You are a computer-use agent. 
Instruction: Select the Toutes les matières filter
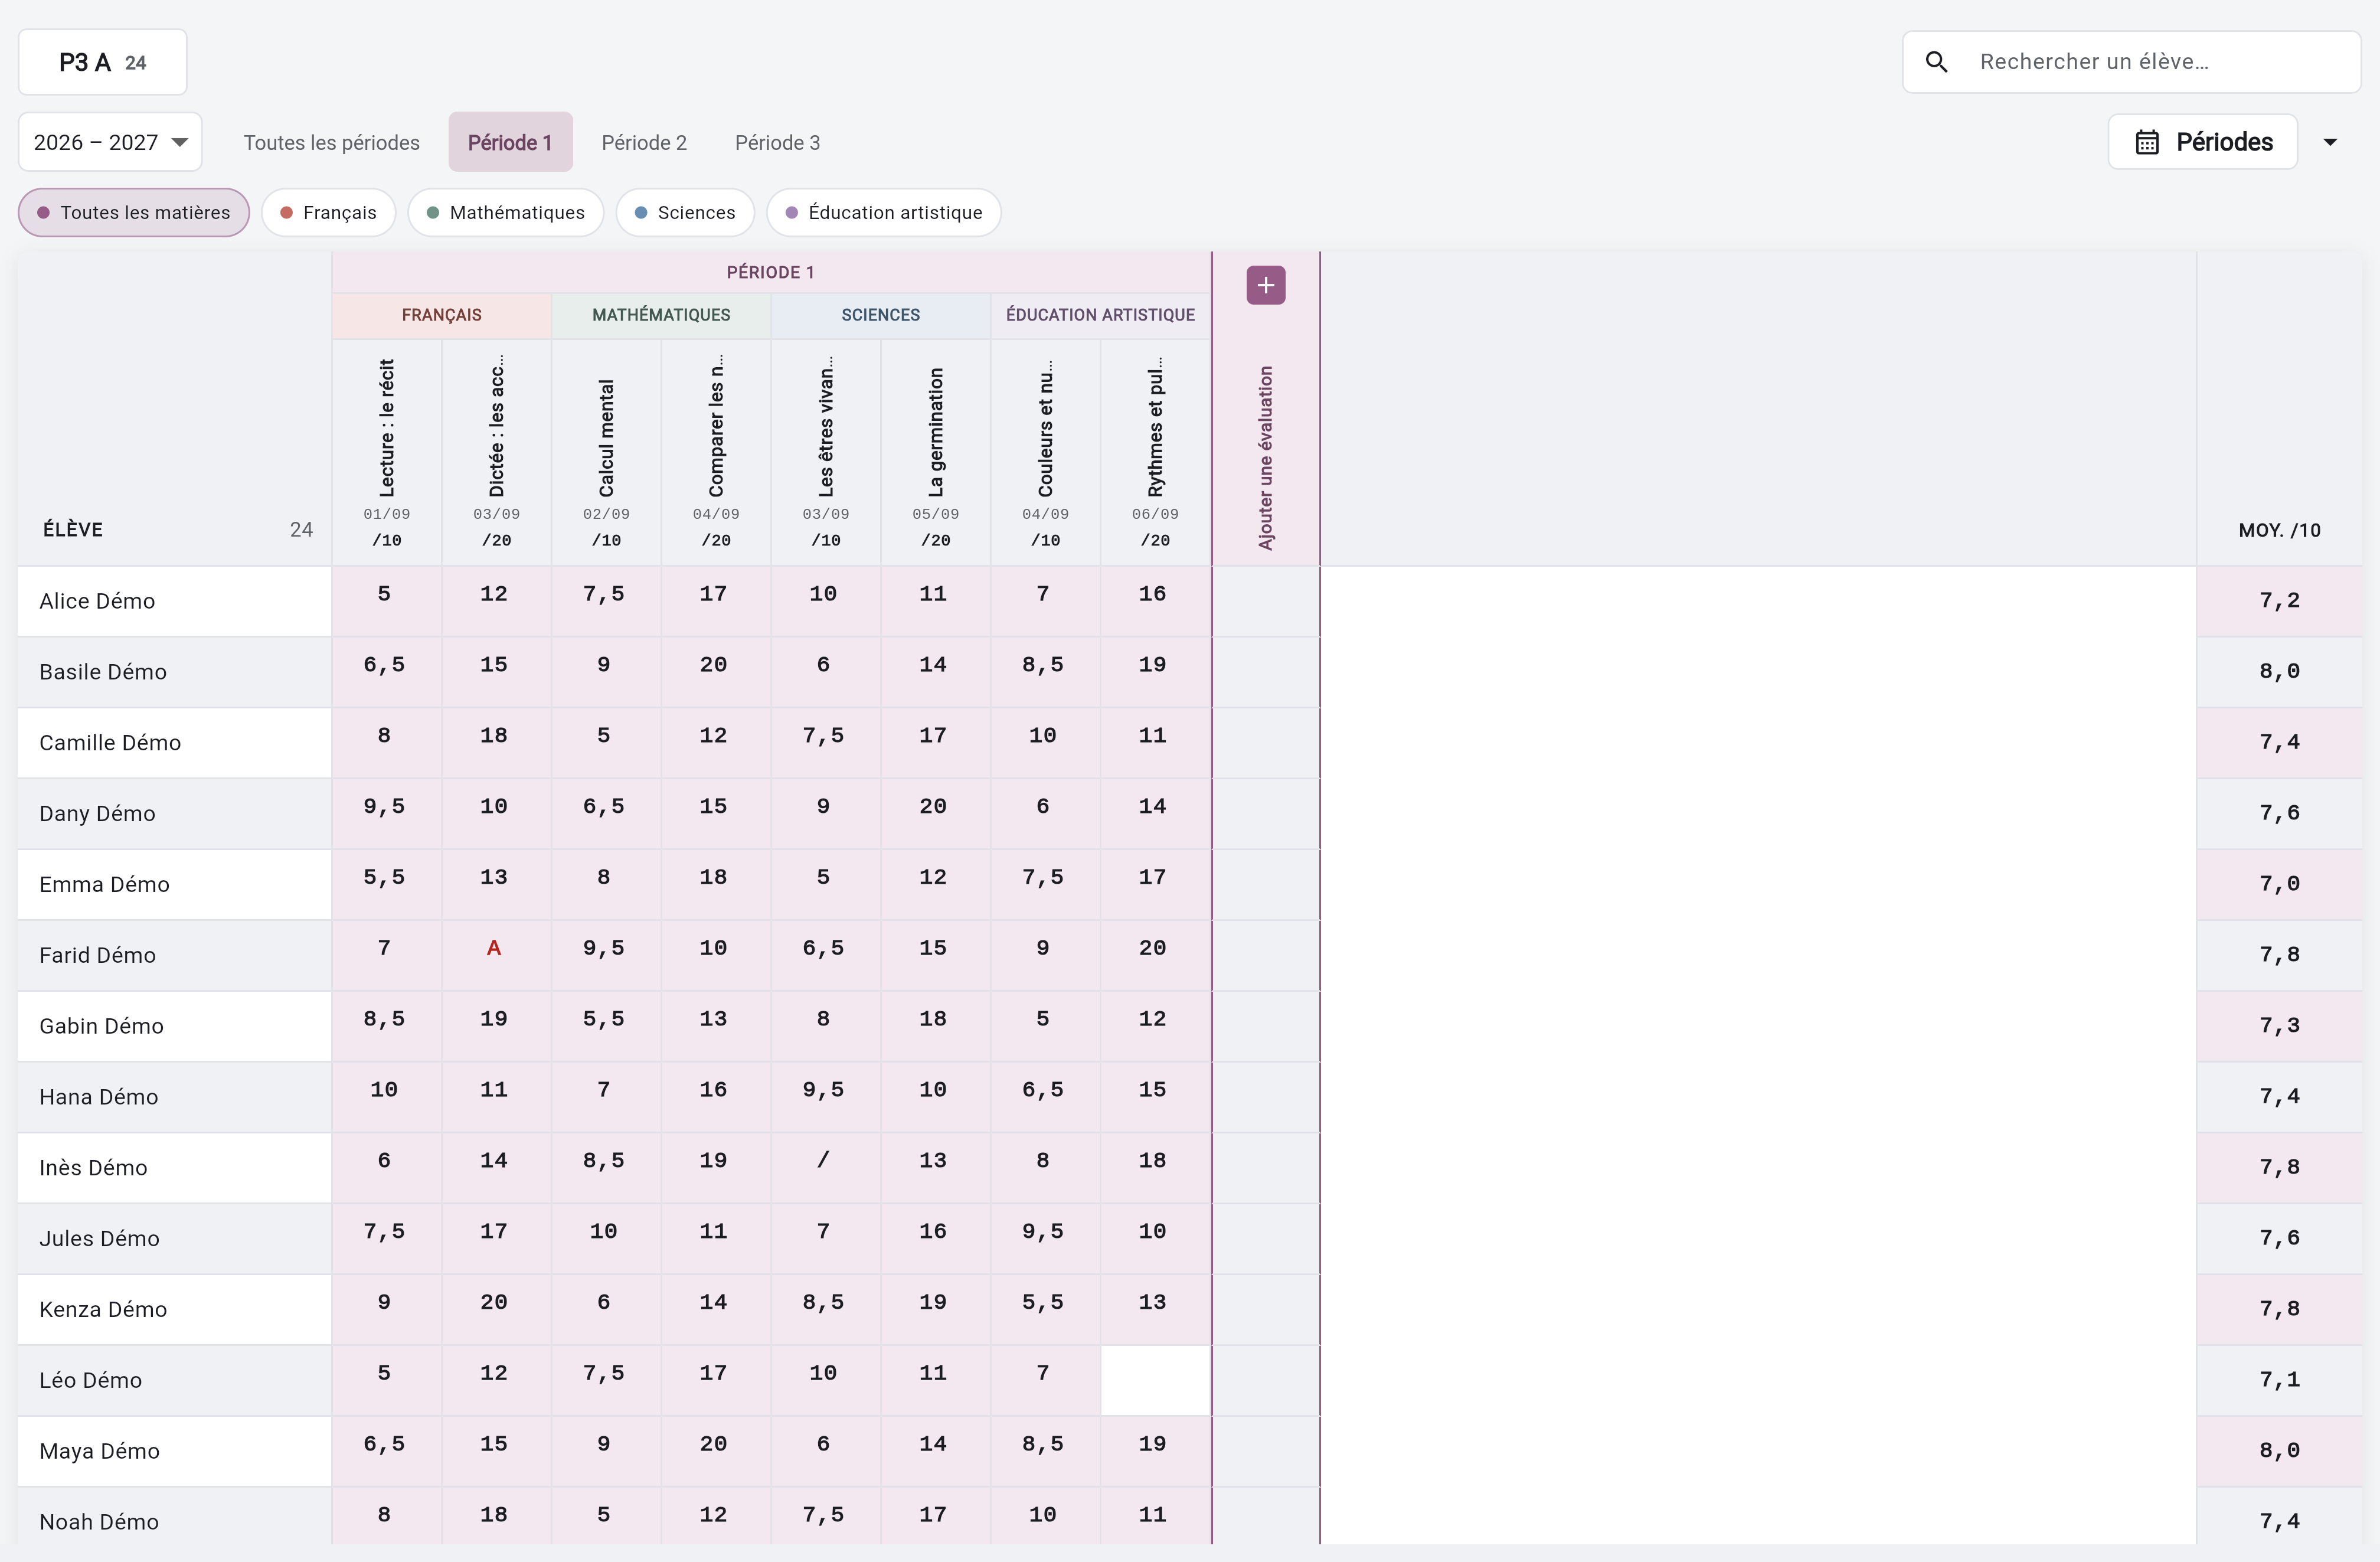(134, 212)
